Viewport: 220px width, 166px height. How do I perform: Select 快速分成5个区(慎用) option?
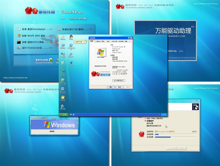tap(77, 29)
